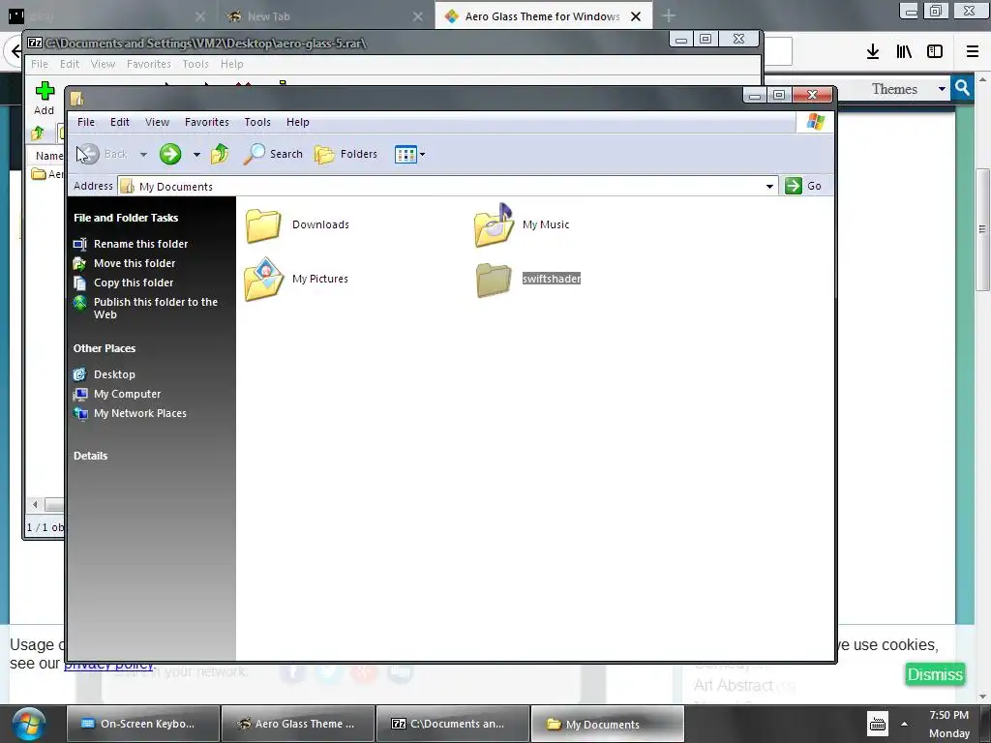Click the green Forward arrow in Explorer toolbar

tap(170, 154)
